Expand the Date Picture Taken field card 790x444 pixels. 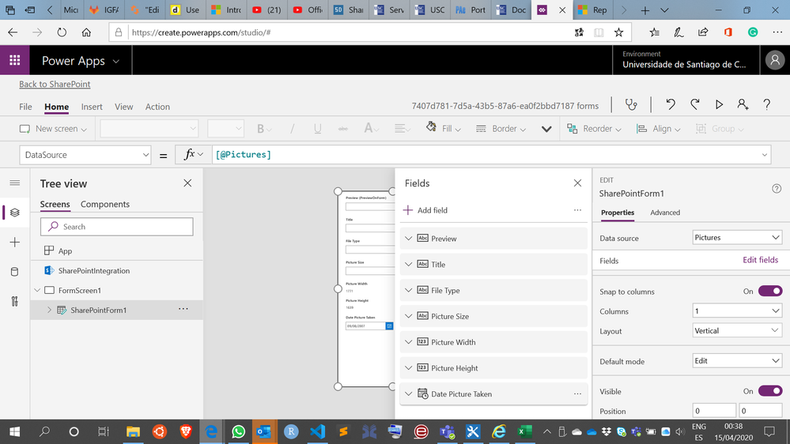409,394
